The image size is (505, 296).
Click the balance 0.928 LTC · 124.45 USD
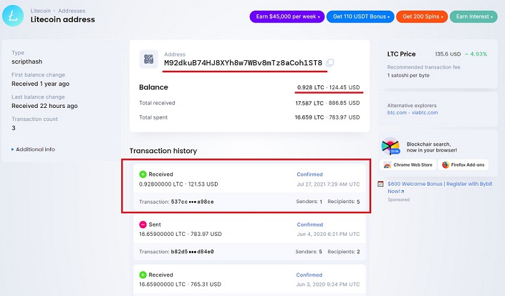point(329,87)
